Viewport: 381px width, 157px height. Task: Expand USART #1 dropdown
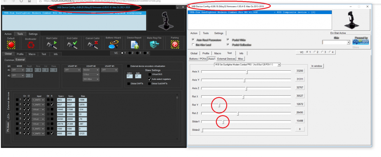point(72,70)
